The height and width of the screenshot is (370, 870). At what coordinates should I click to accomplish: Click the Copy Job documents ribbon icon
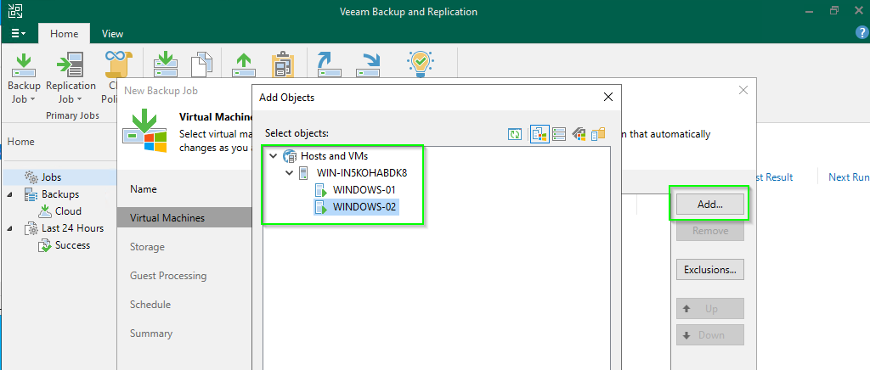point(202,64)
